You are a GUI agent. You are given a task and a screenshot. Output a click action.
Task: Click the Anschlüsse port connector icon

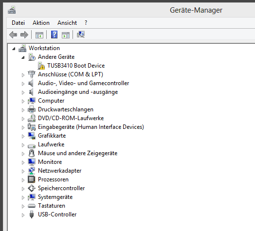[32, 74]
